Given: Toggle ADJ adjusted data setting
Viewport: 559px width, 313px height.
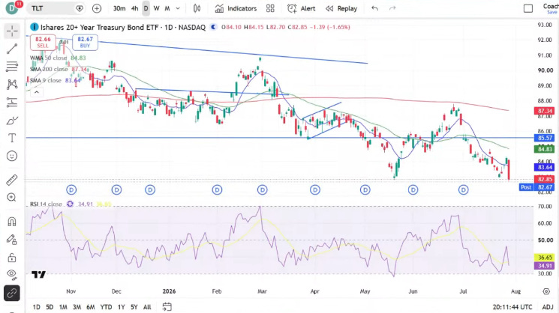Looking at the screenshot, I should pos(548,307).
